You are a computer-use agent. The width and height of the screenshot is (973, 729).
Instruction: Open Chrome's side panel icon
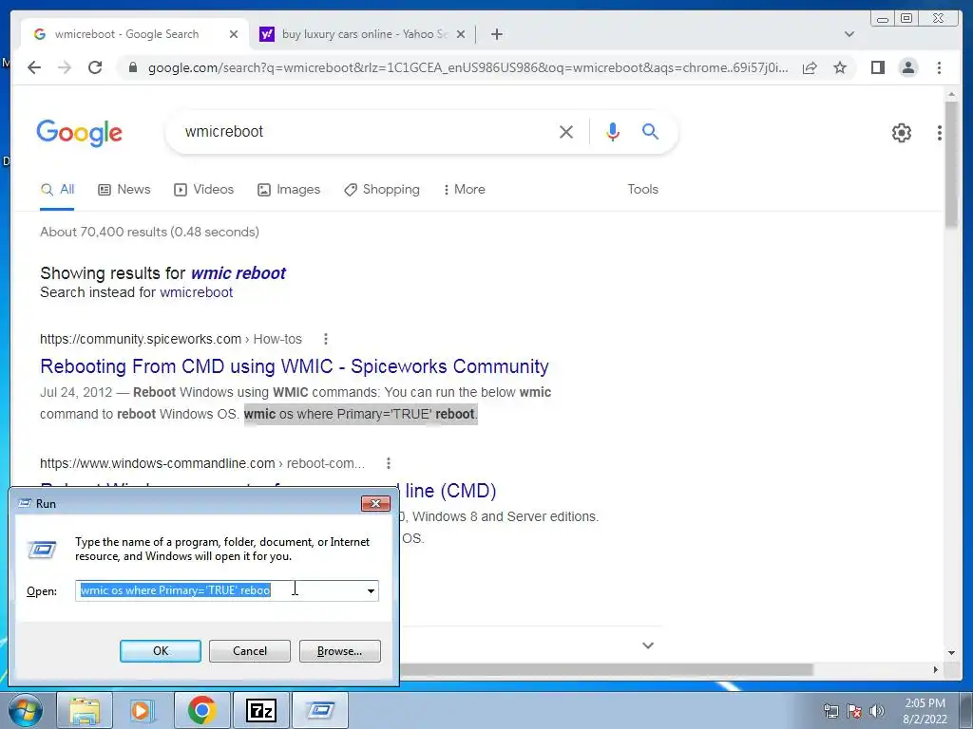pos(877,67)
